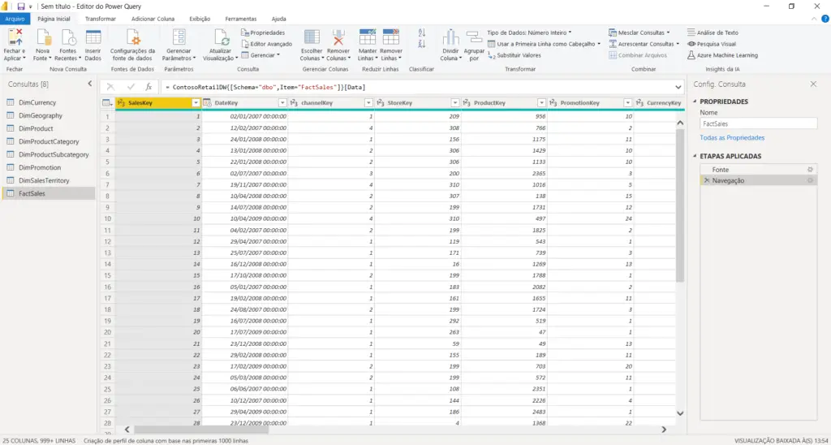831x445 pixels.
Task: Expand the formula bar chevron
Action: (679, 87)
